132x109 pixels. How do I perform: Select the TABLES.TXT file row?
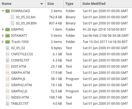click(x=66, y=104)
